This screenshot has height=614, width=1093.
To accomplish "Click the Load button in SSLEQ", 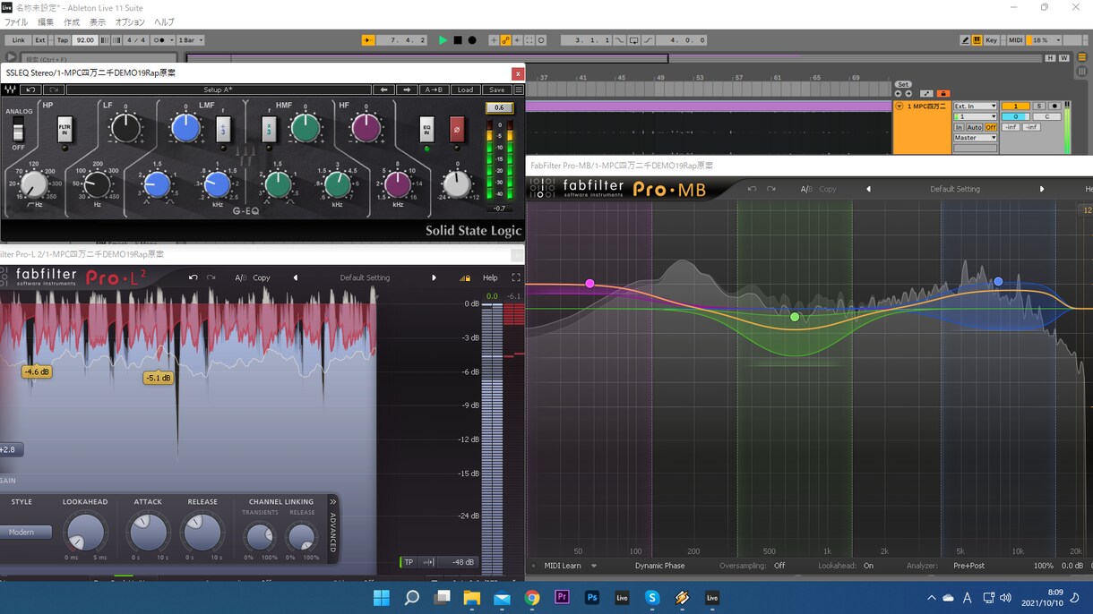I will click(x=466, y=90).
